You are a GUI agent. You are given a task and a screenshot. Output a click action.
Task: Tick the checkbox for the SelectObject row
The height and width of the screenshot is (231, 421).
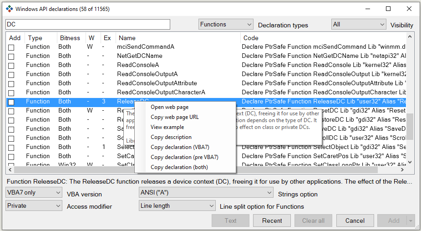pos(11,148)
